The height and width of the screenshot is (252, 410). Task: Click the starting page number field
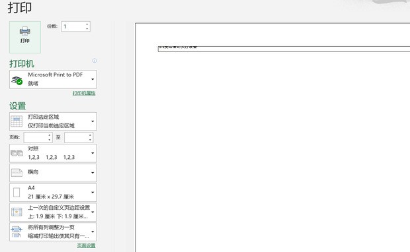click(x=36, y=137)
